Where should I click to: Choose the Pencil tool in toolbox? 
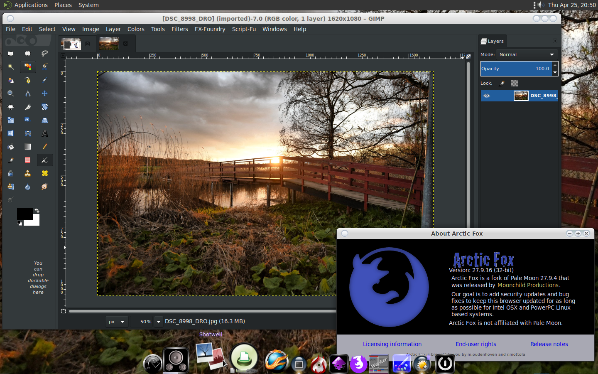[x=44, y=147]
